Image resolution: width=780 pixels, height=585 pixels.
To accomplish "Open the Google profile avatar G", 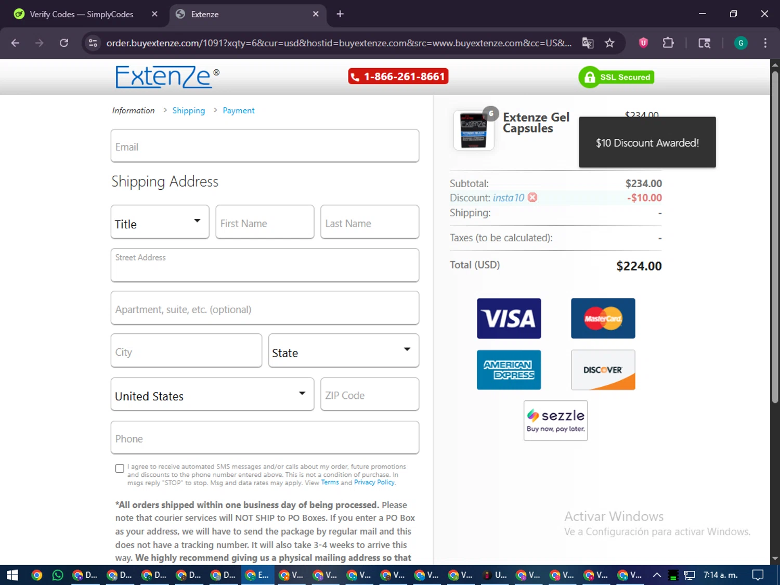I will tap(740, 43).
